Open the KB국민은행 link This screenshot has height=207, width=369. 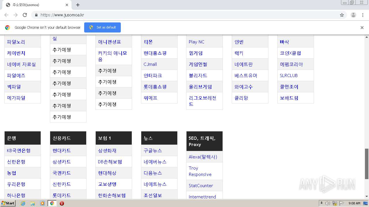pyautogui.click(x=19, y=151)
